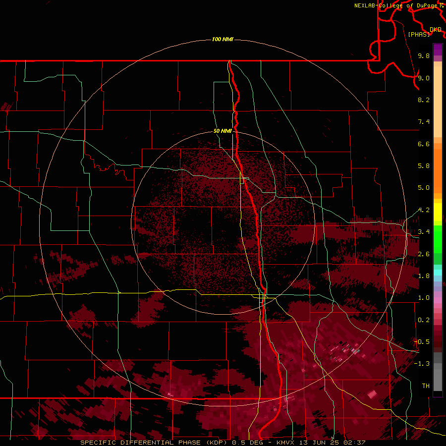Click the 6.6 value on color scale

424,144
